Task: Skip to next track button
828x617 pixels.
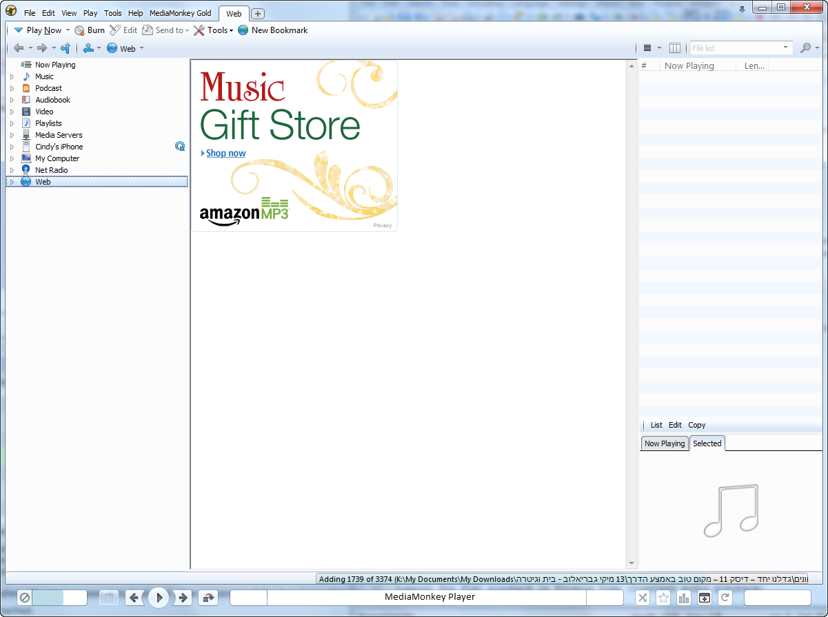Action: pos(183,598)
